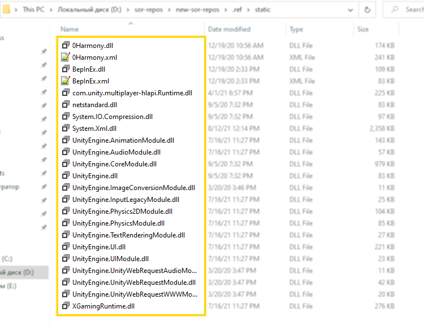Click the 0Harmony.dll file icon
Screen dimensions: 424x326
pos(66,45)
